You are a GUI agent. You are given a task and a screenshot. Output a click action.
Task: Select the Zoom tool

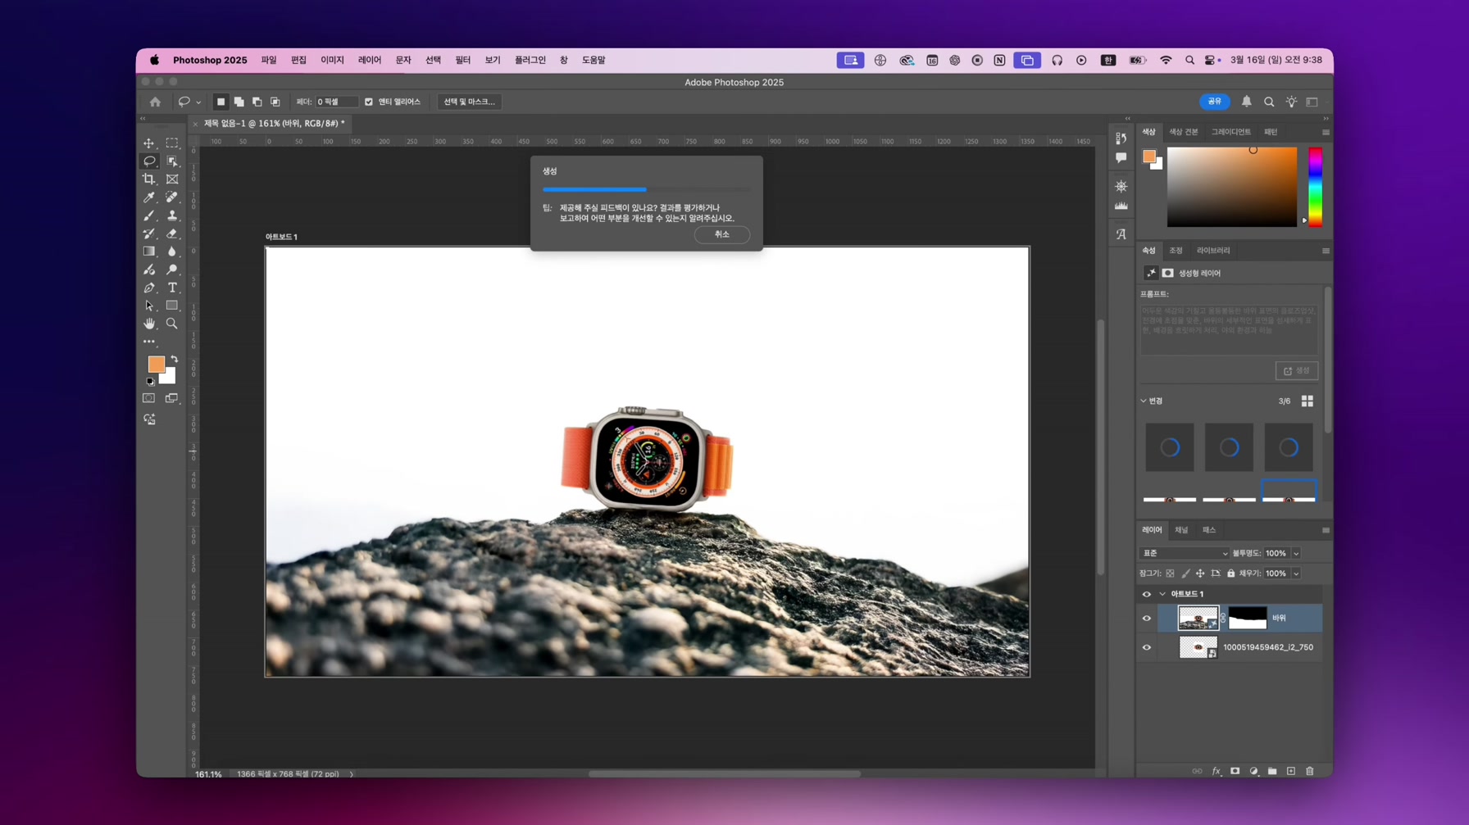pyautogui.click(x=171, y=324)
